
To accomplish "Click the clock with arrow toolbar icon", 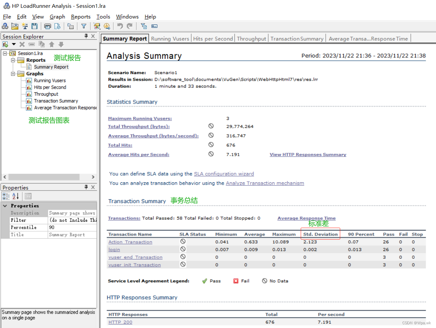I will coord(107,26).
